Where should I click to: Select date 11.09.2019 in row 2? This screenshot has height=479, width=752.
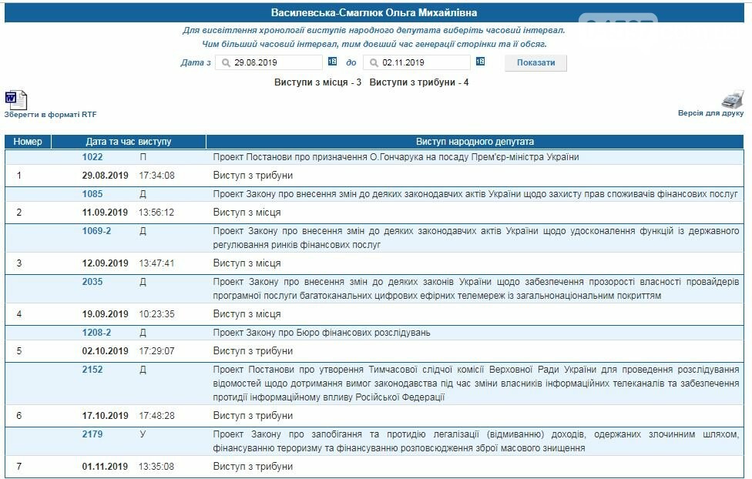(105, 213)
